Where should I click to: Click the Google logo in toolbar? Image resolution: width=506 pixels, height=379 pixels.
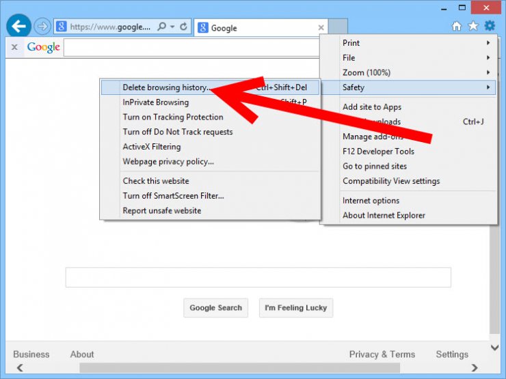[x=44, y=47]
